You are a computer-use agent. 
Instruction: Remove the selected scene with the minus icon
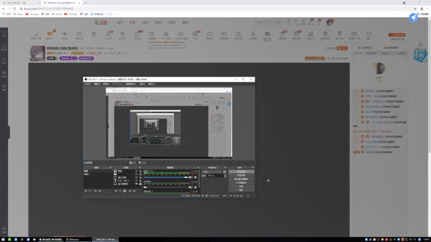click(90, 191)
